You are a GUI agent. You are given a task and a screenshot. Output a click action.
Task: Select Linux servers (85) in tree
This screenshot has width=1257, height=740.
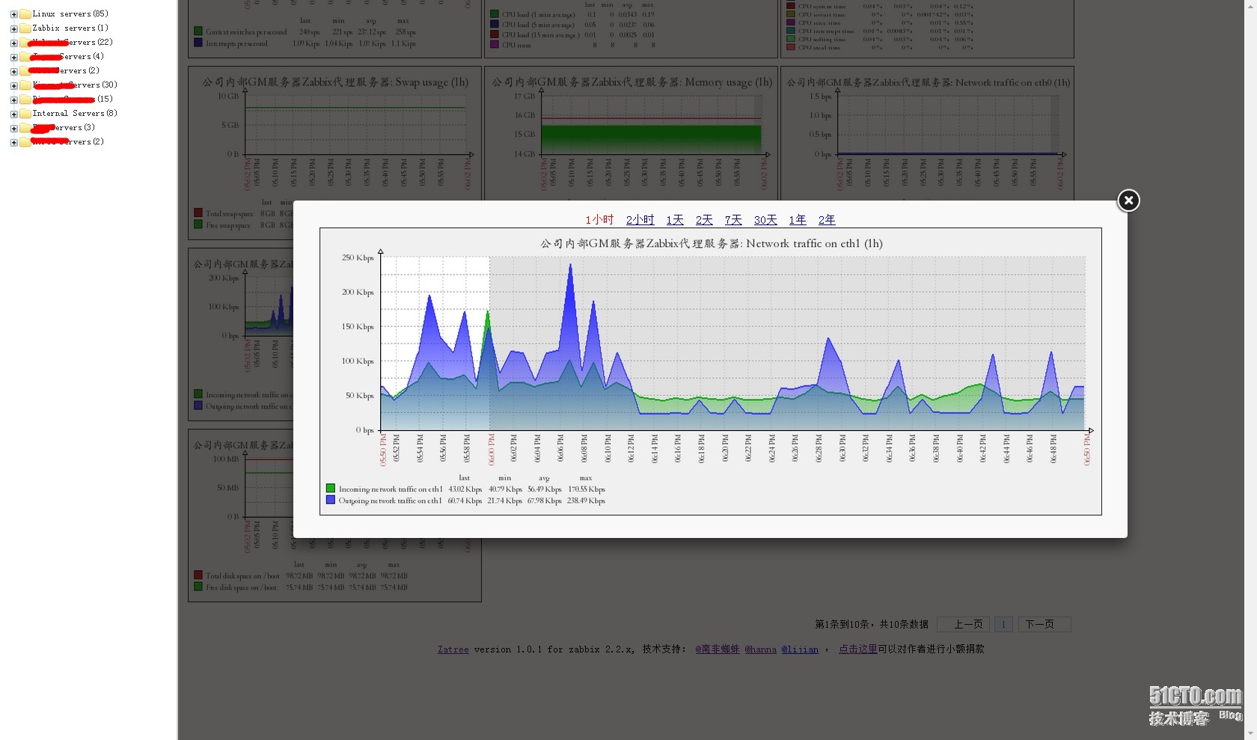click(x=70, y=13)
